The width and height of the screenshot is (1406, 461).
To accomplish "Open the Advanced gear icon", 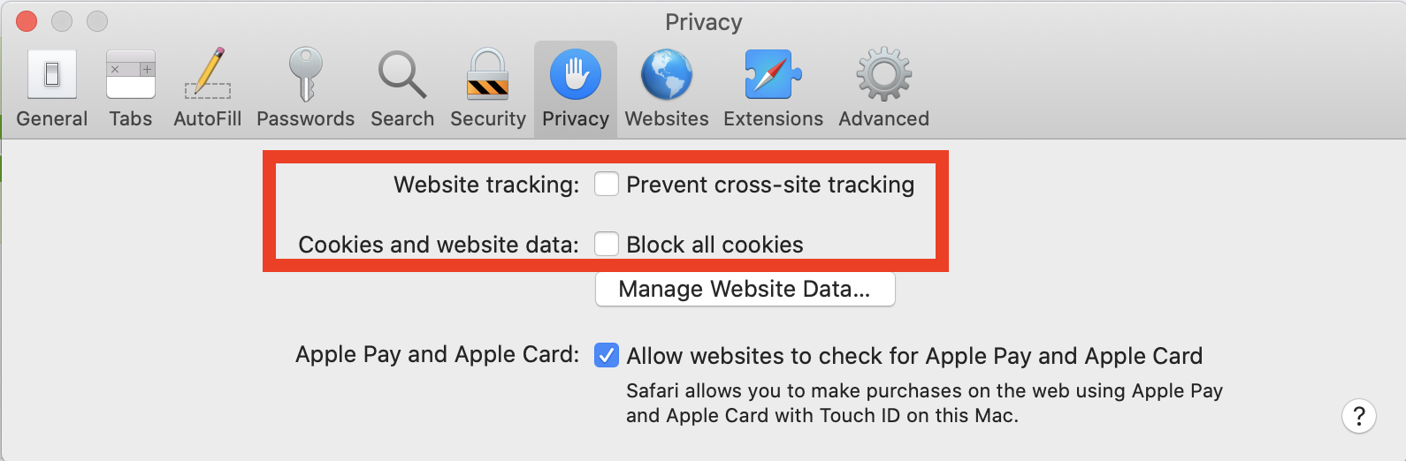I will (x=884, y=74).
